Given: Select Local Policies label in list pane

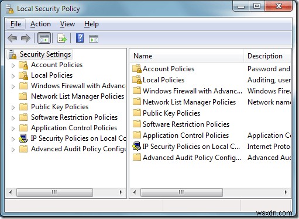Looking at the screenshot, I should [x=163, y=80].
